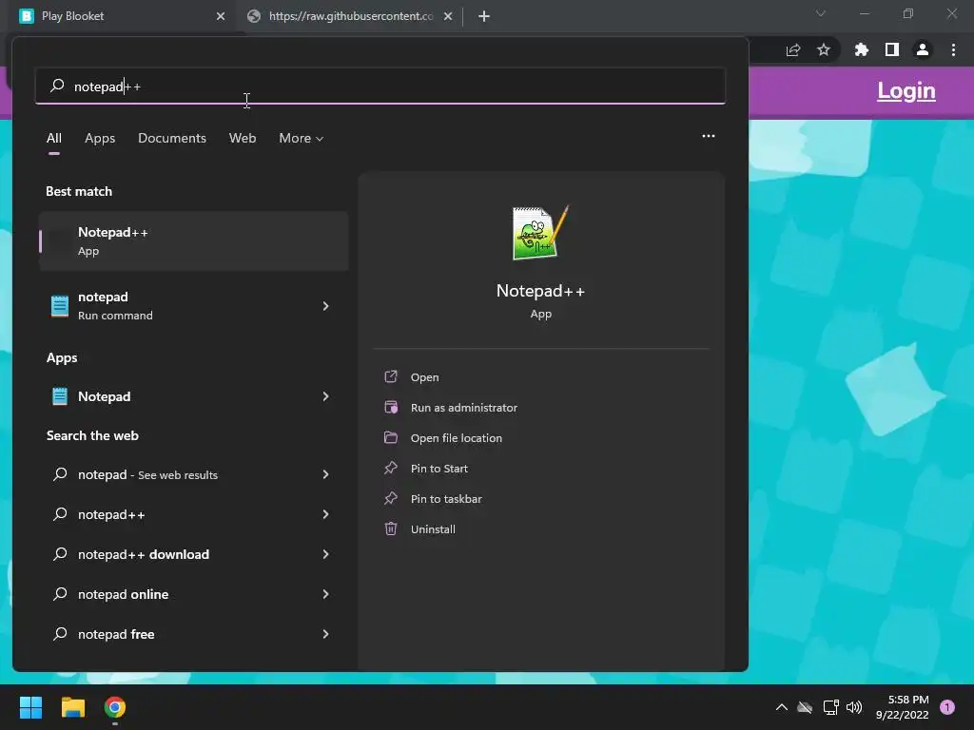The image size is (974, 730).
Task: Switch to the Play Blooket browser tab
Action: pos(121,16)
